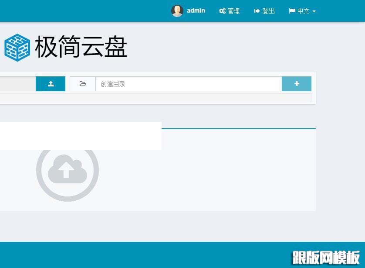
Task: Click the plus icon to create directory
Action: click(x=297, y=83)
